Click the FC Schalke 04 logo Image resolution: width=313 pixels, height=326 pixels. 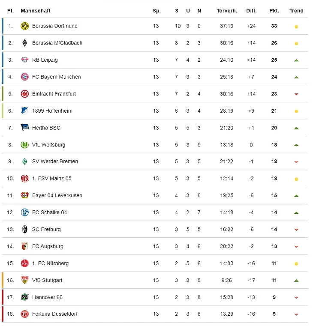point(24,212)
